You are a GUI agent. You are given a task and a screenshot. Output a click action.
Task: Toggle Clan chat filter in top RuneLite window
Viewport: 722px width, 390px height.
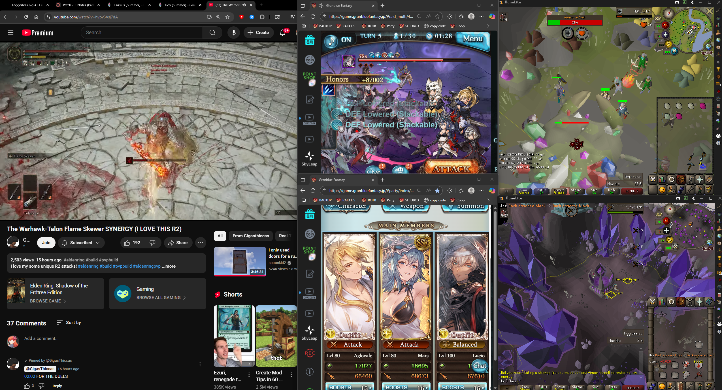[594, 191]
